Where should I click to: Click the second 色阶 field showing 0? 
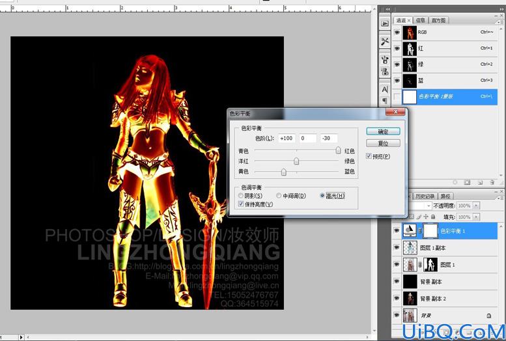coord(307,139)
